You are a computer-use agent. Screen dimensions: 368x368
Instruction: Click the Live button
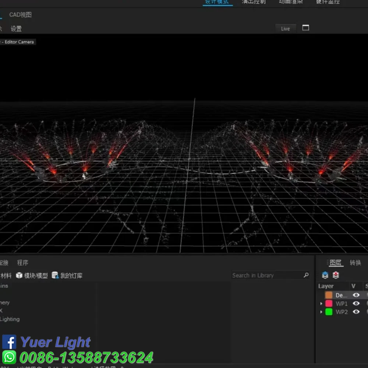[286, 29]
